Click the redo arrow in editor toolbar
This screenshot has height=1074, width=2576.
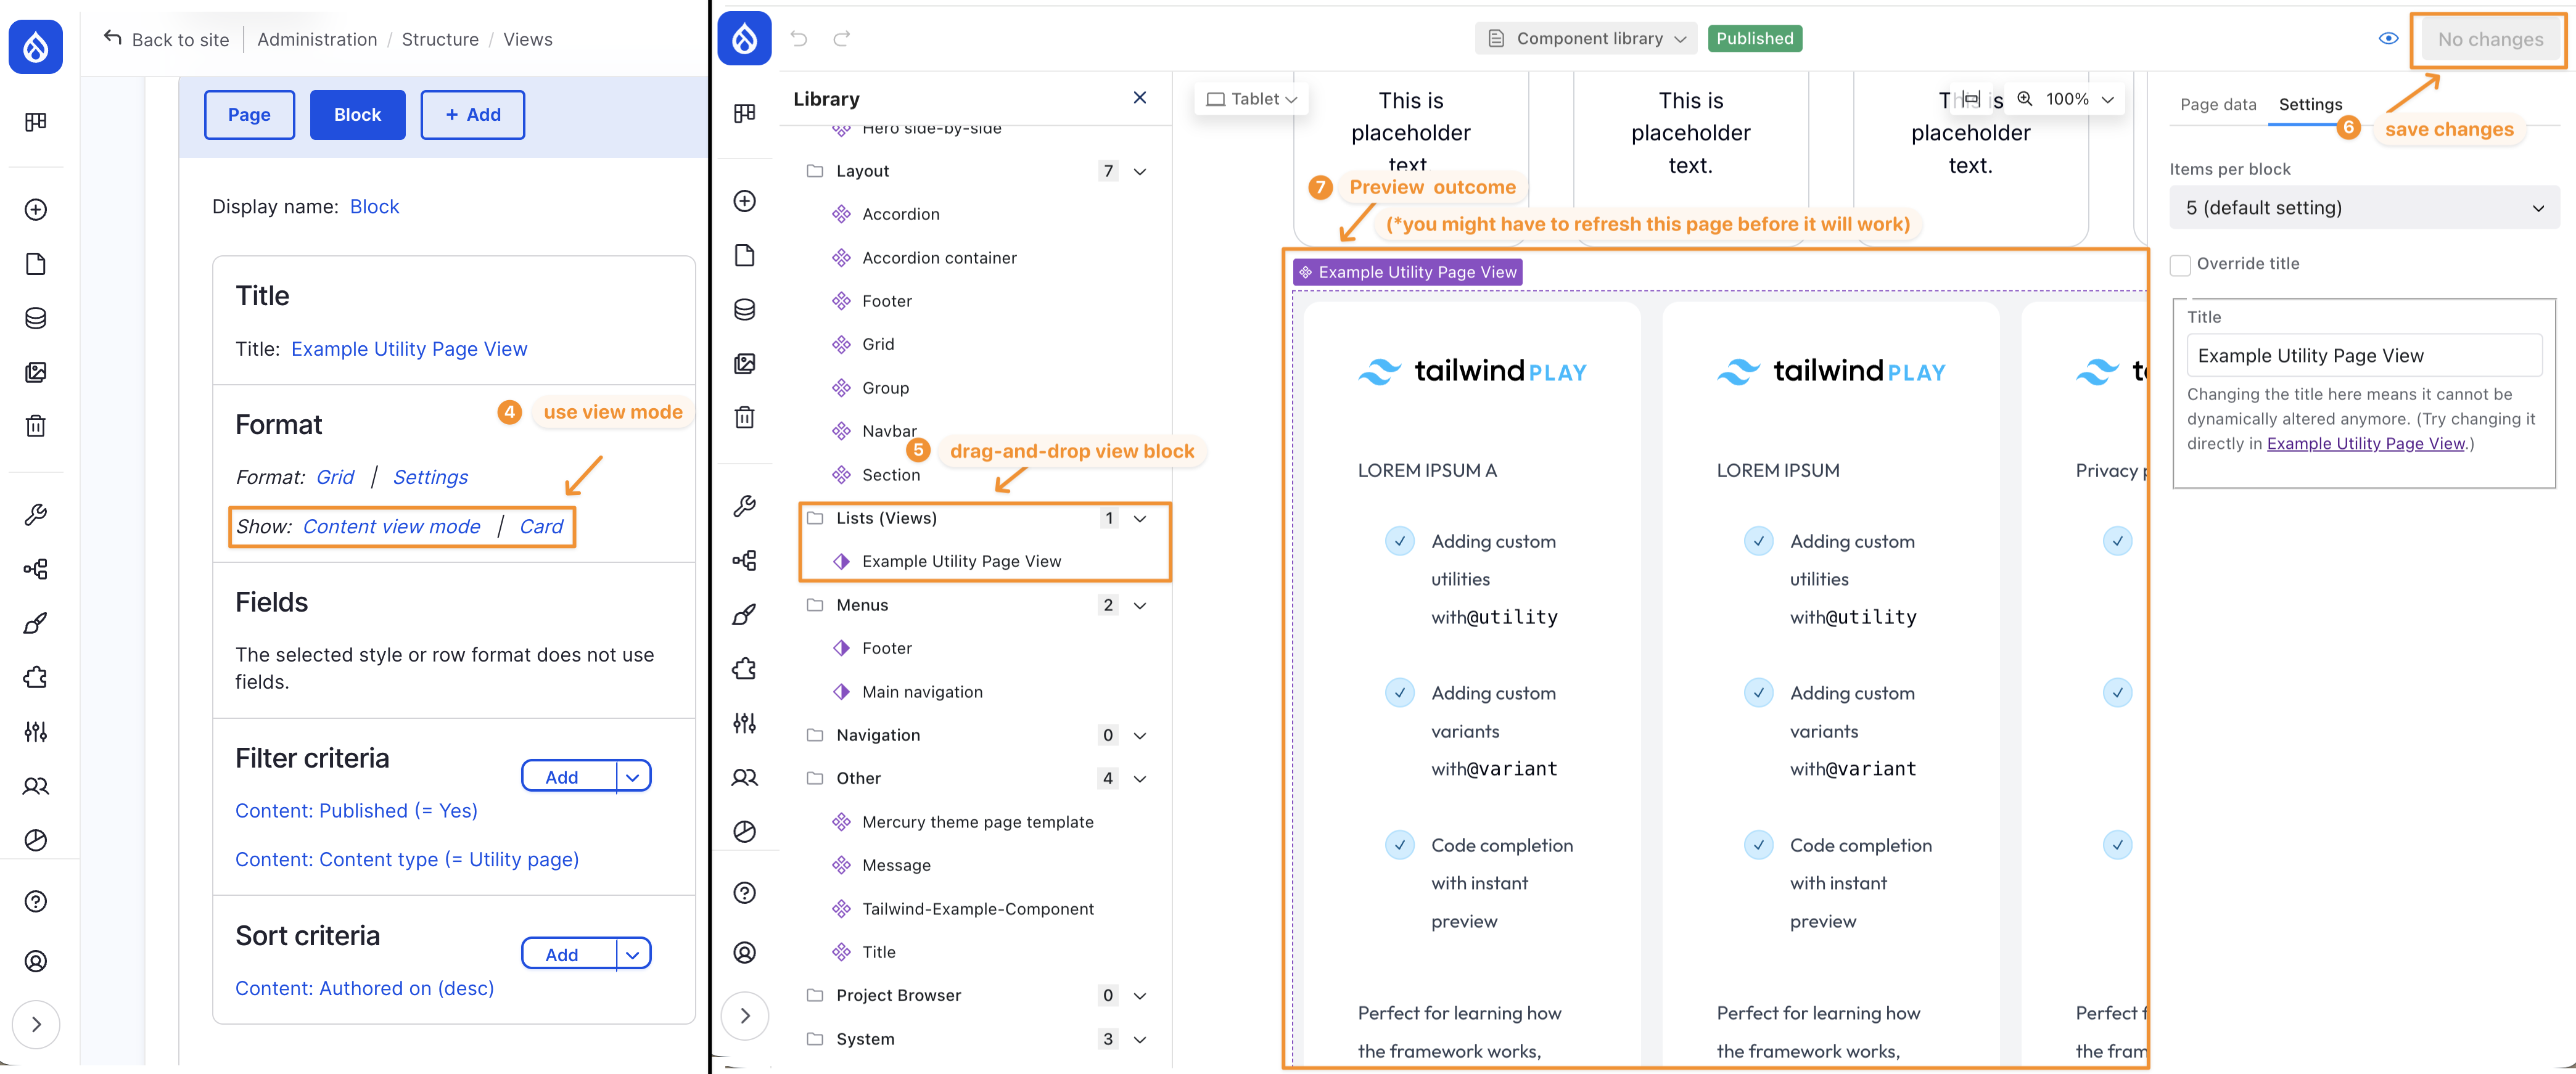pyautogui.click(x=842, y=38)
